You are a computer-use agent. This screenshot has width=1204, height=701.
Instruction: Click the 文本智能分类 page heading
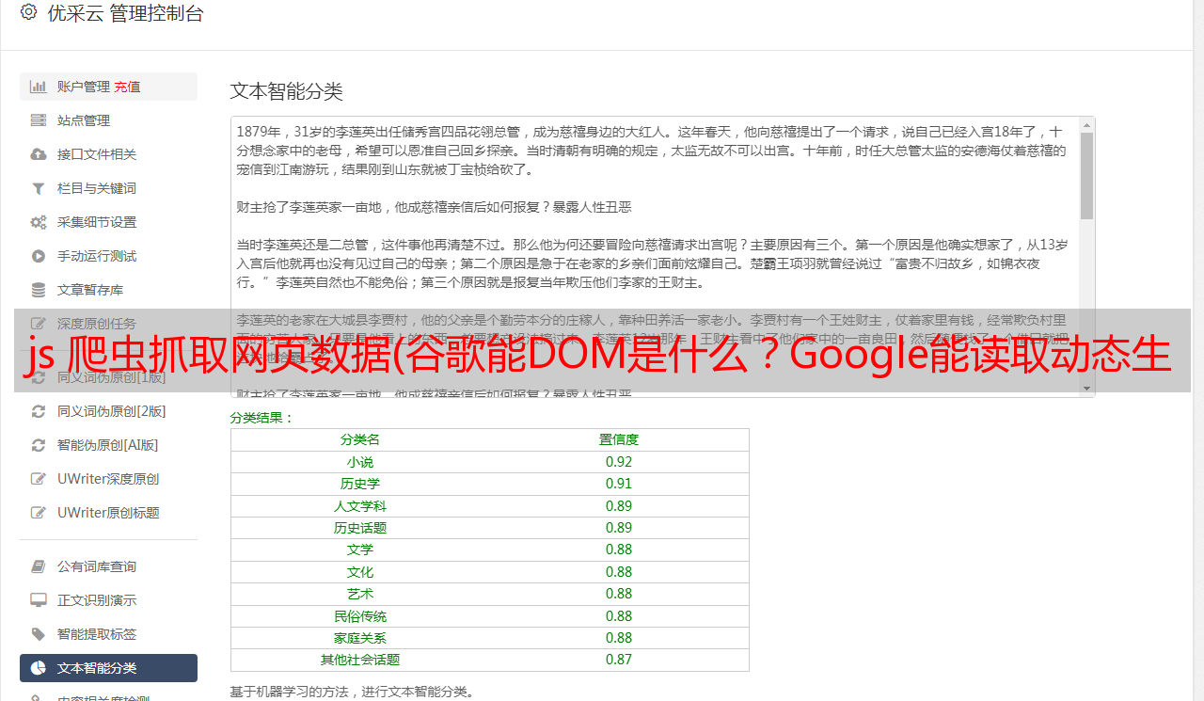(287, 91)
